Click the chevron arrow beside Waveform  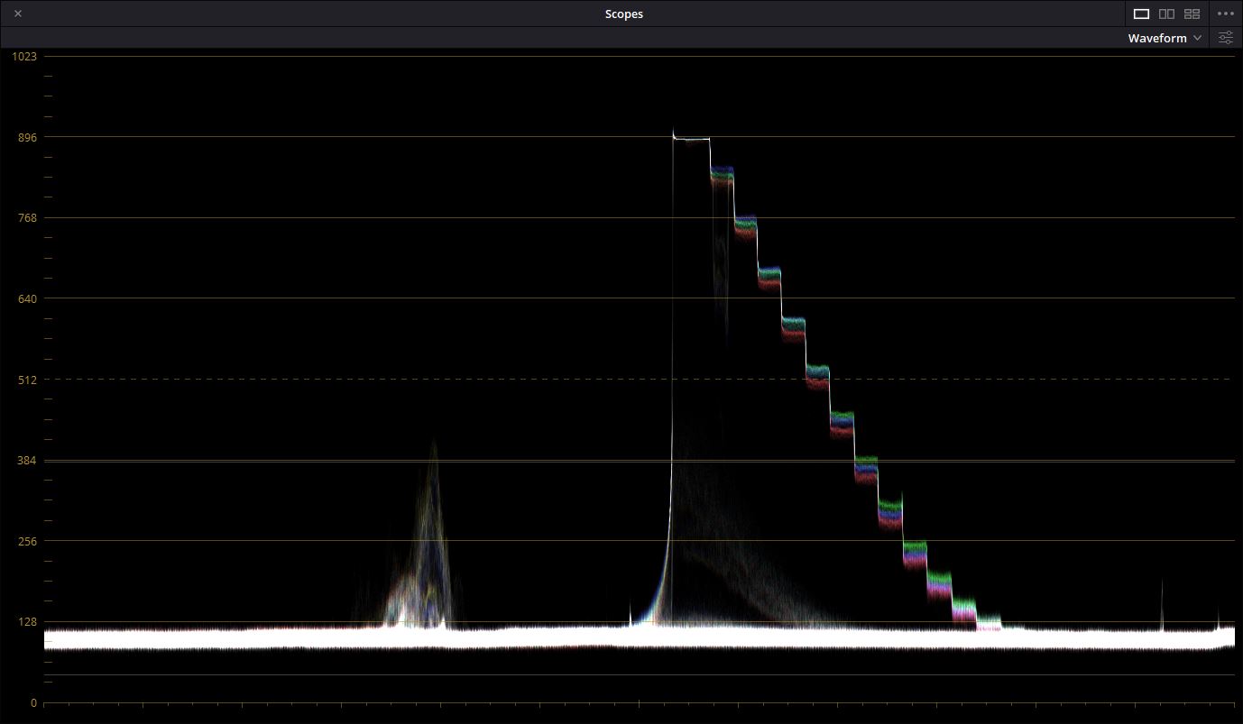tap(1197, 38)
